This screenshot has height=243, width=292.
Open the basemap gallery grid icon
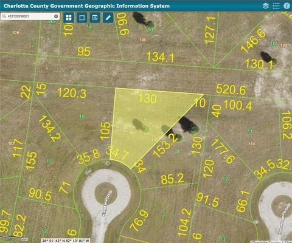pyautogui.click(x=69, y=18)
